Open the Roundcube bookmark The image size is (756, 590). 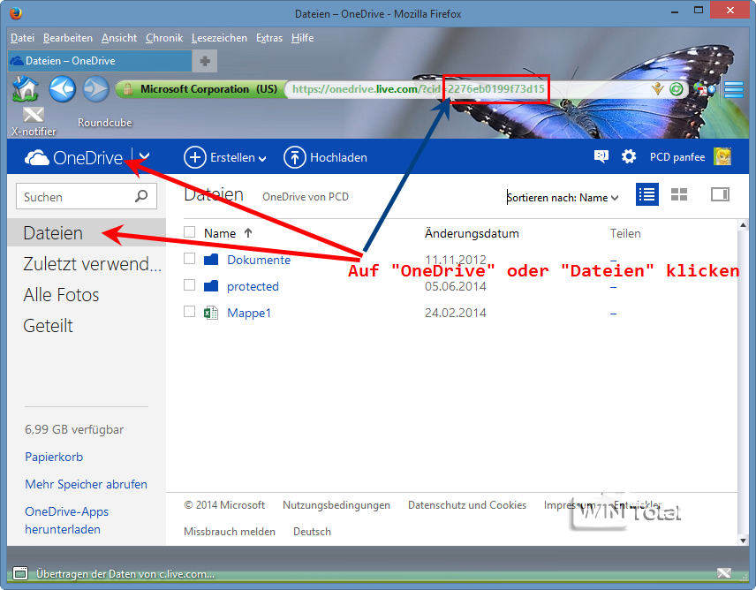[x=104, y=123]
